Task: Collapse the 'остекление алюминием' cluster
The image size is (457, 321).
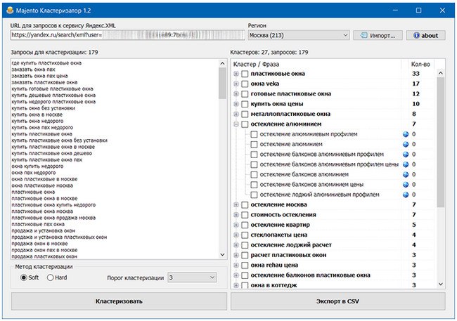Action: [236, 124]
